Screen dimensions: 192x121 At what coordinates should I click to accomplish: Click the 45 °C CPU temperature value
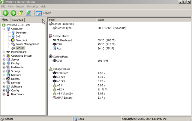coord(106,44)
